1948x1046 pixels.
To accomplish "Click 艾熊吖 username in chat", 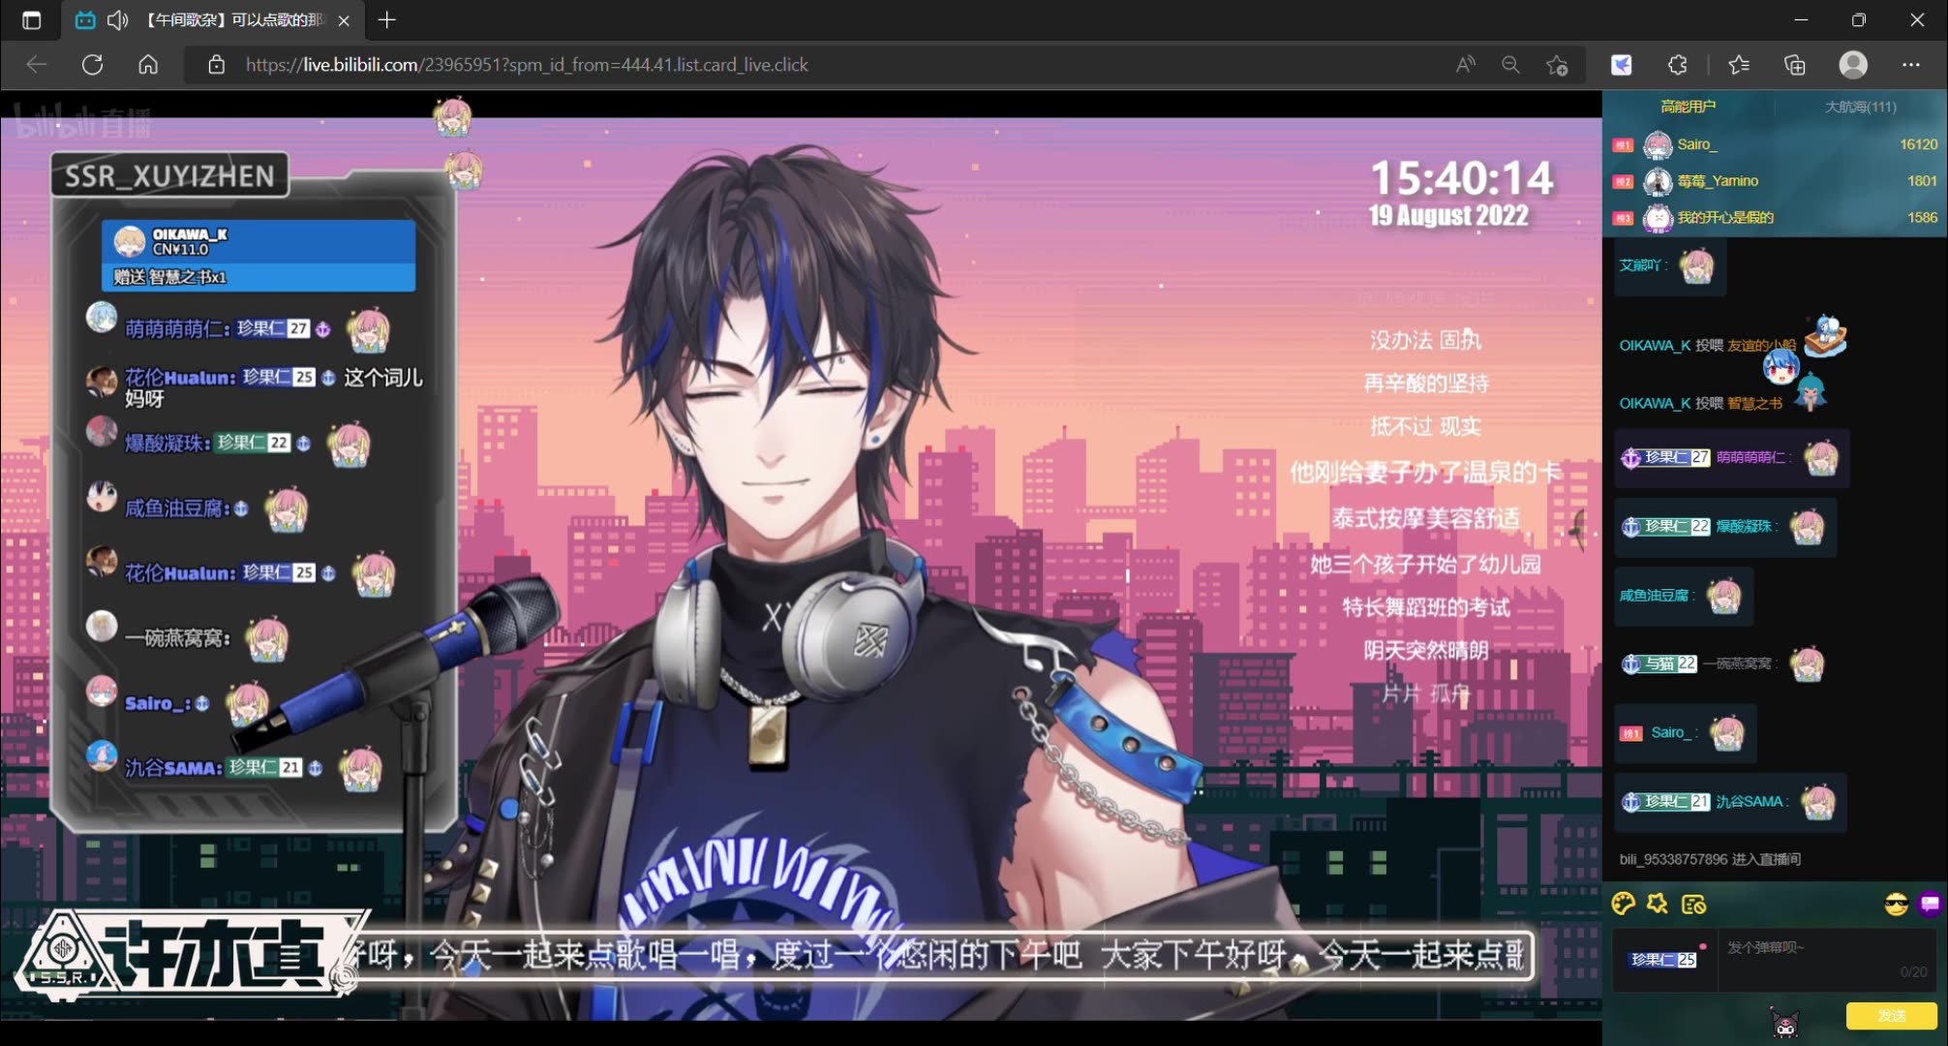I will pos(1639,265).
